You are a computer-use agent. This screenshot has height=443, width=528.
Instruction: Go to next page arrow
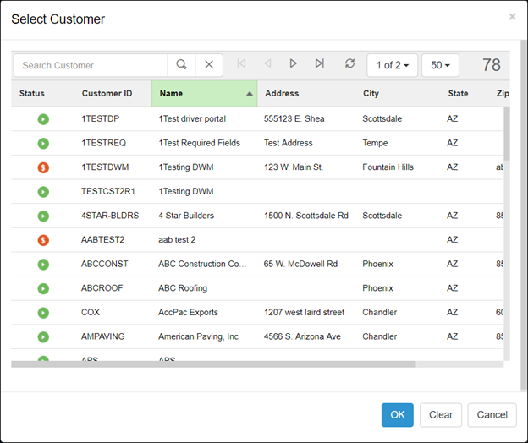(293, 64)
